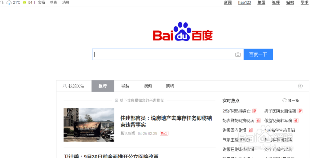Image resolution: width=310 pixels, height=158 pixels.
Task: Open the 卫计委 news headline
Action: pos(111,156)
